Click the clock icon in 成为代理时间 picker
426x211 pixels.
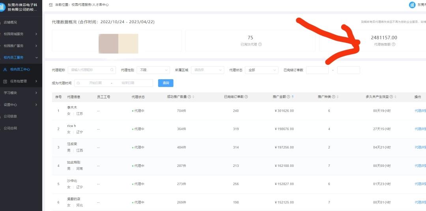tap(78, 83)
